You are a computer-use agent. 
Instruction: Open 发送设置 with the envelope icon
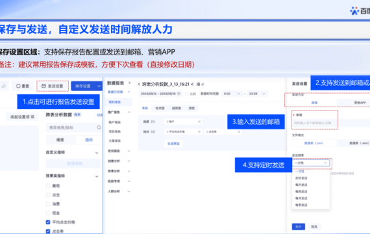tap(53, 86)
